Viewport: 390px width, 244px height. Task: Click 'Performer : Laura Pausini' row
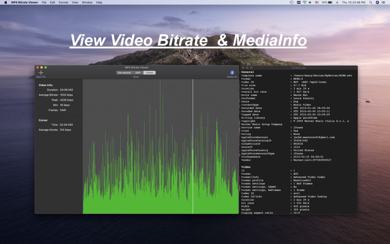277,98
